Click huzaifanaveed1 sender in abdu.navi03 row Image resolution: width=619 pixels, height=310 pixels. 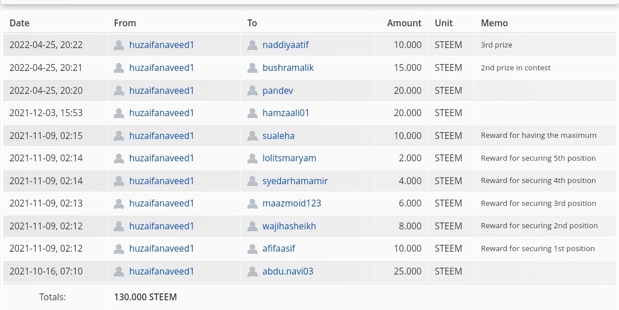[162, 272]
